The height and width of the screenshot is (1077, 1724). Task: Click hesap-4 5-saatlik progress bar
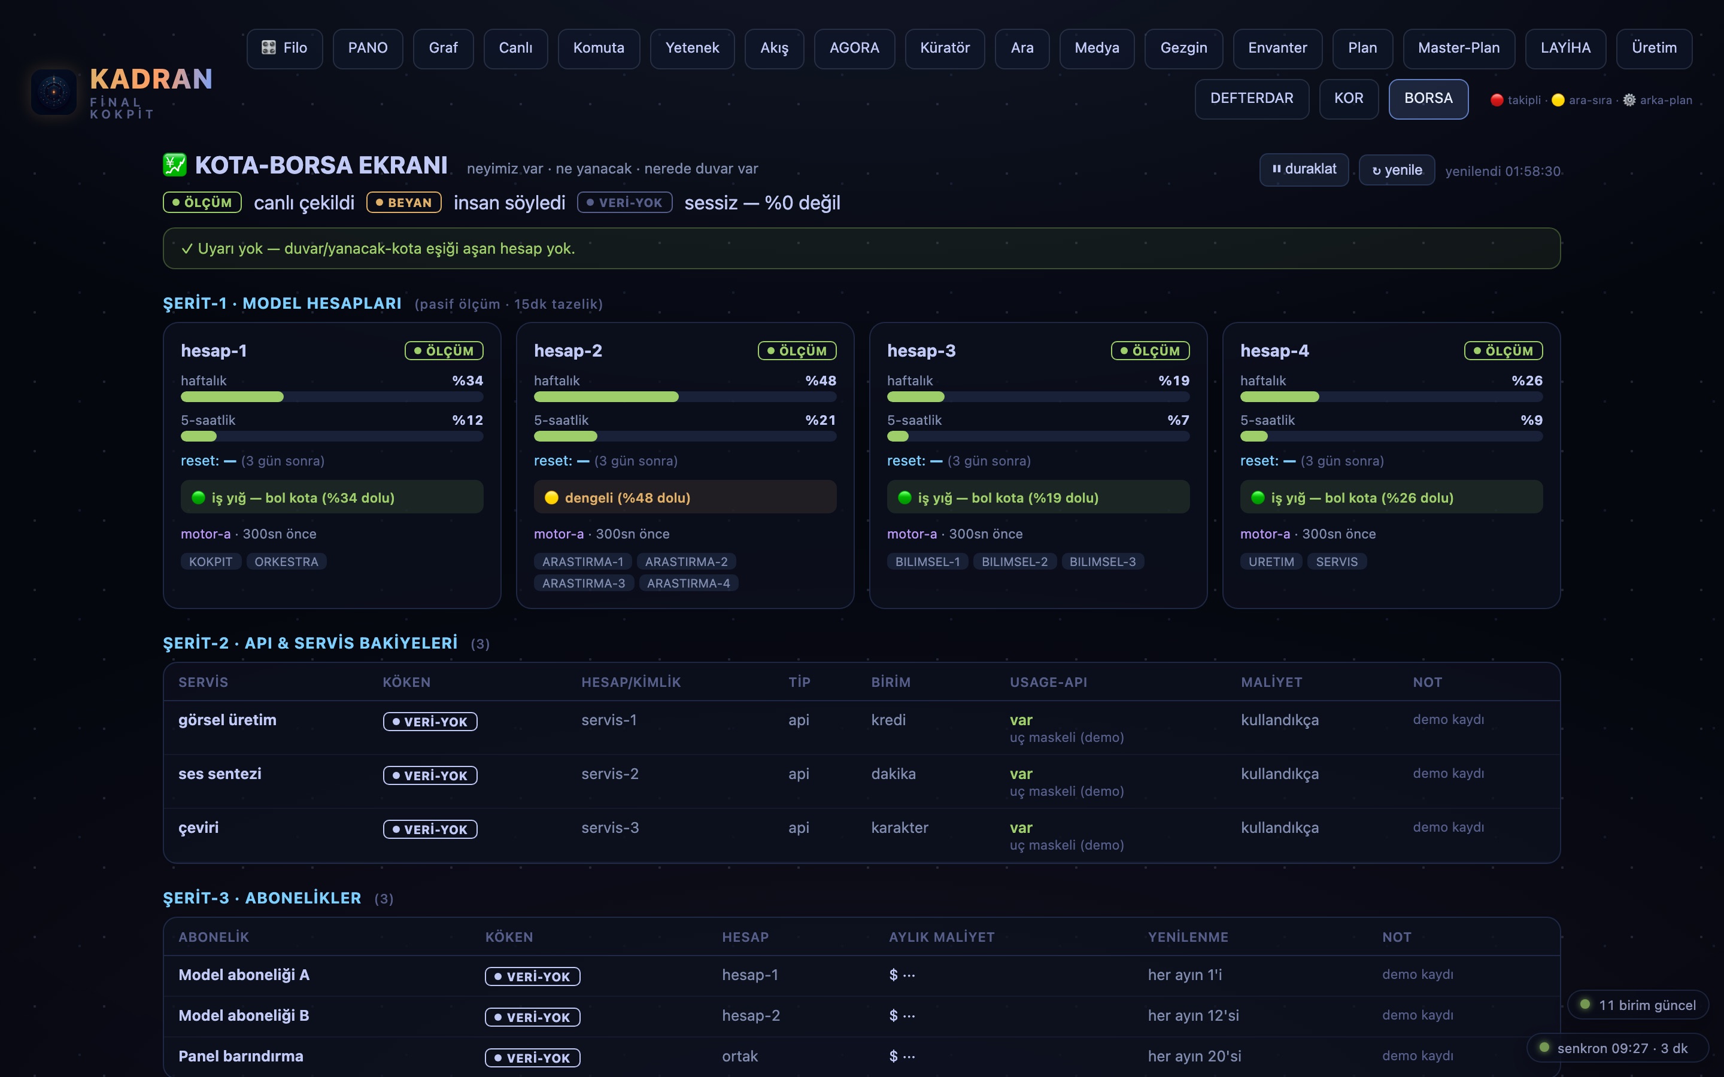(x=1391, y=437)
